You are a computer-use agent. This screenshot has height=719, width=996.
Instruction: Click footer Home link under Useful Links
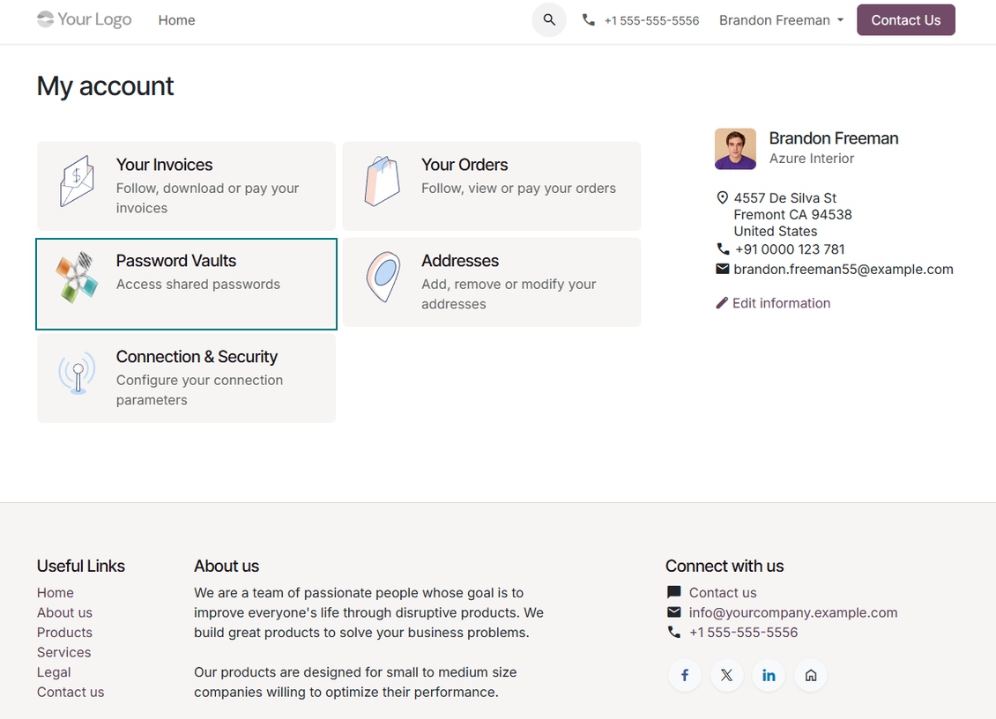(56, 593)
